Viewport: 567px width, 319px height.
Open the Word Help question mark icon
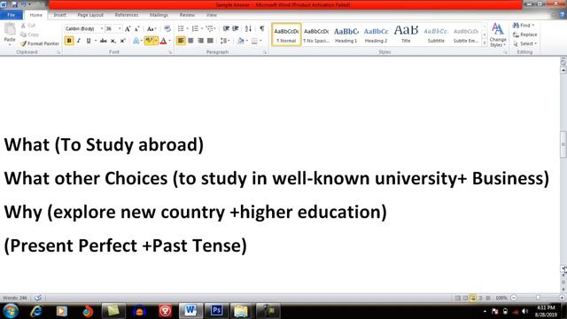click(x=563, y=15)
